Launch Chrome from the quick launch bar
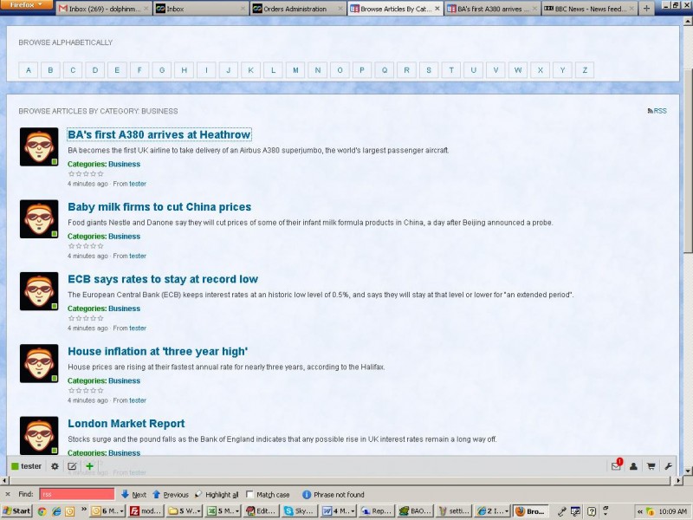Image resolution: width=693 pixels, height=520 pixels. tap(42, 511)
